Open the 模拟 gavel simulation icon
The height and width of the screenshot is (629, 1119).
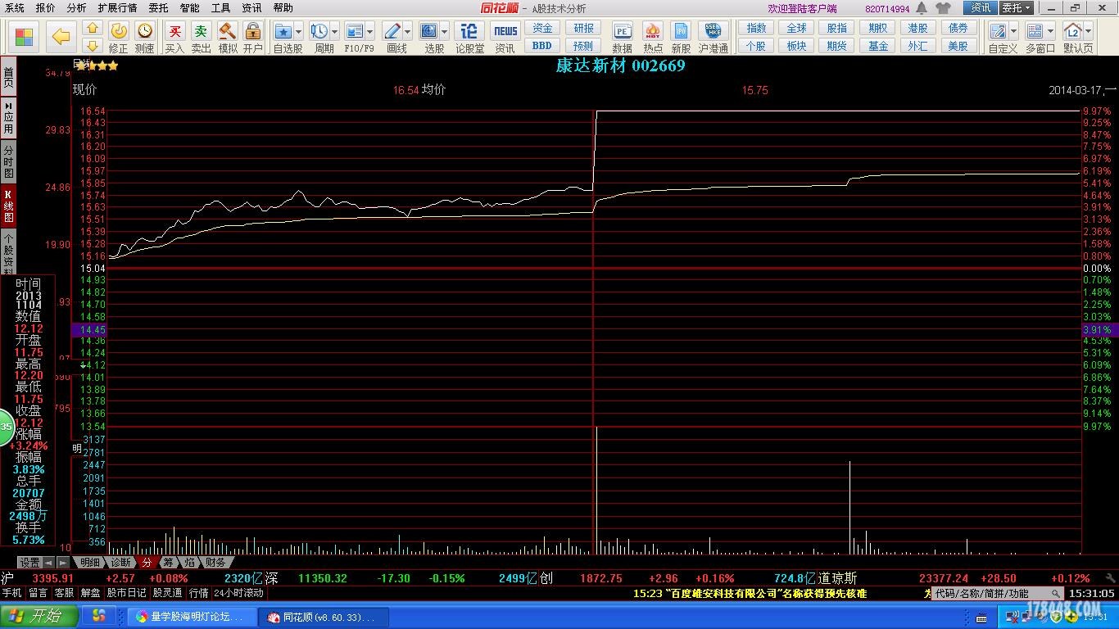(x=228, y=31)
